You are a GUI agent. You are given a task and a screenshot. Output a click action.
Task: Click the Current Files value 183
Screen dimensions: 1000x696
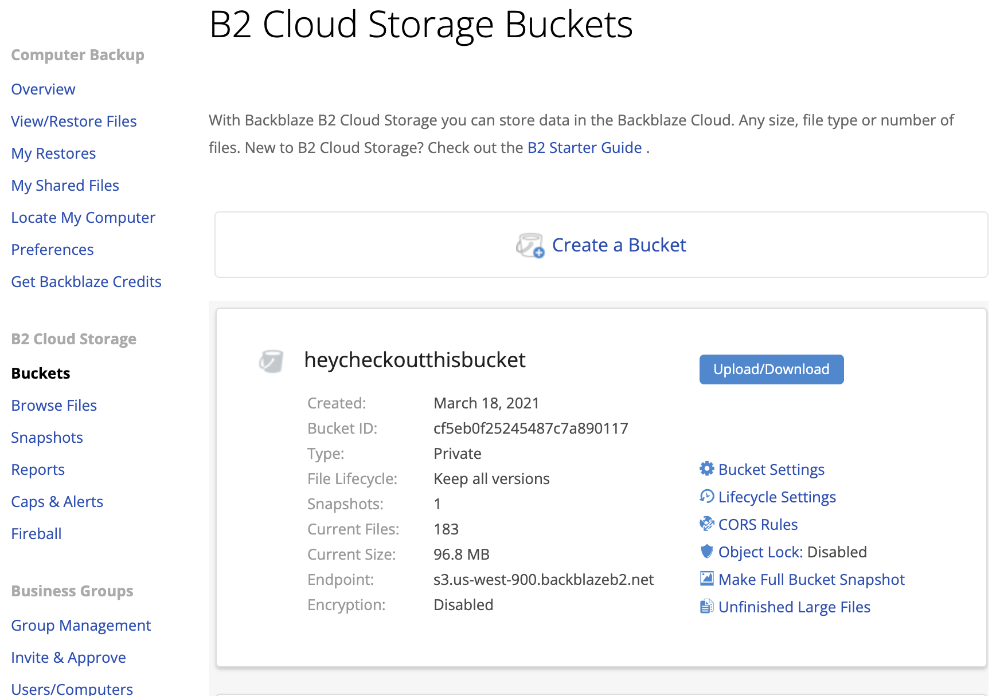coord(446,529)
